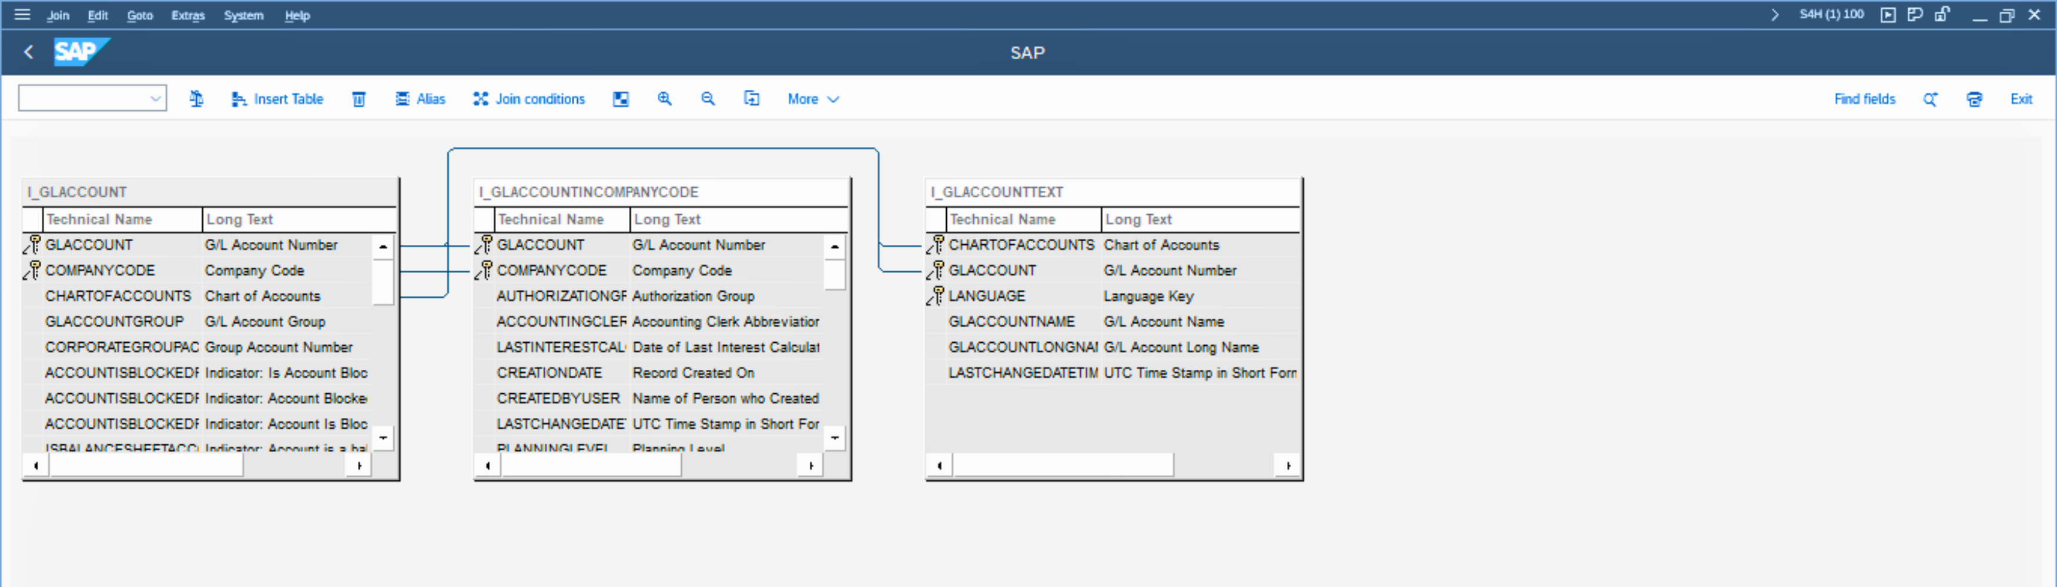Click the check/balance scale icon in toolbar
2057x587 pixels.
(x=196, y=99)
